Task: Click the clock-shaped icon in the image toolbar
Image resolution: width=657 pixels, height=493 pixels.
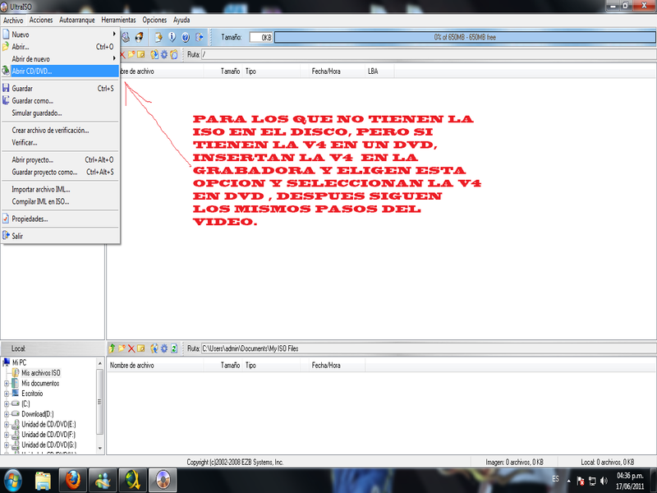Action: click(174, 54)
